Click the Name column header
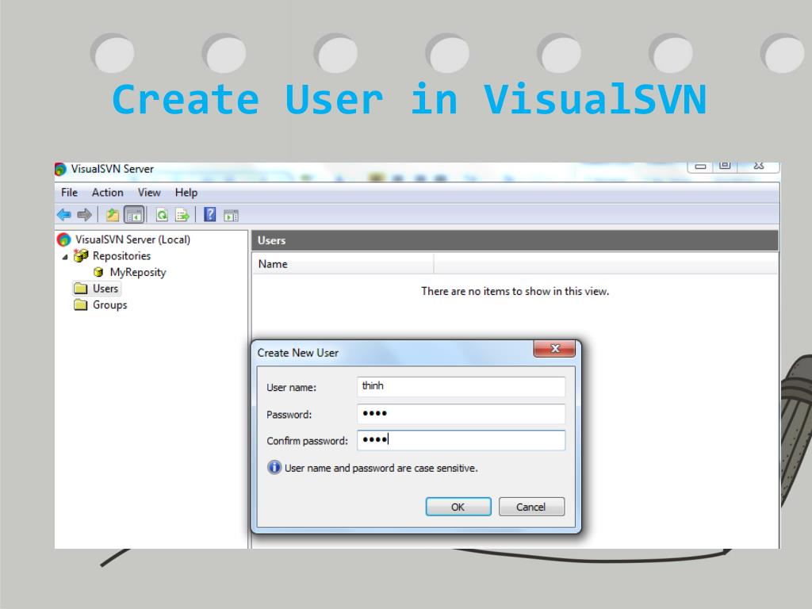812x609 pixels. [343, 264]
